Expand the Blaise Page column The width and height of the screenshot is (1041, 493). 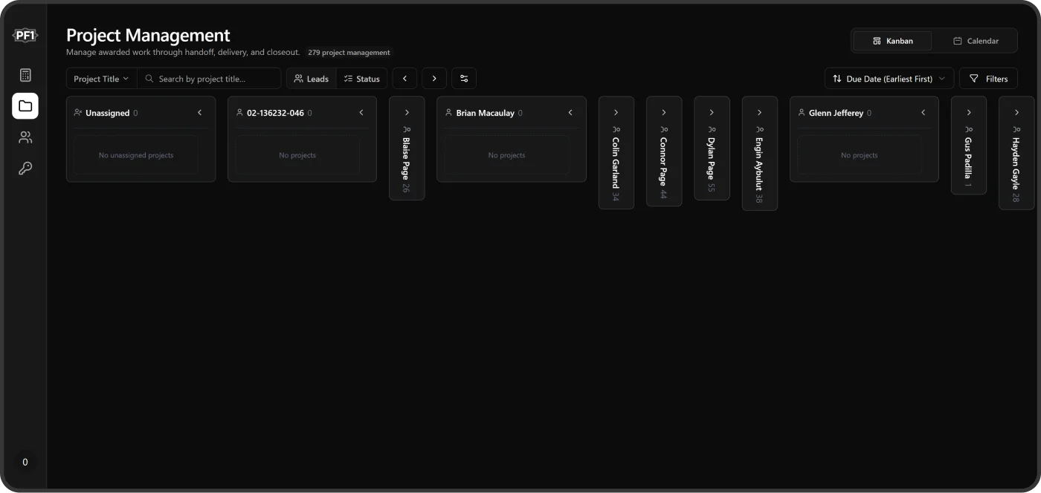tap(407, 113)
